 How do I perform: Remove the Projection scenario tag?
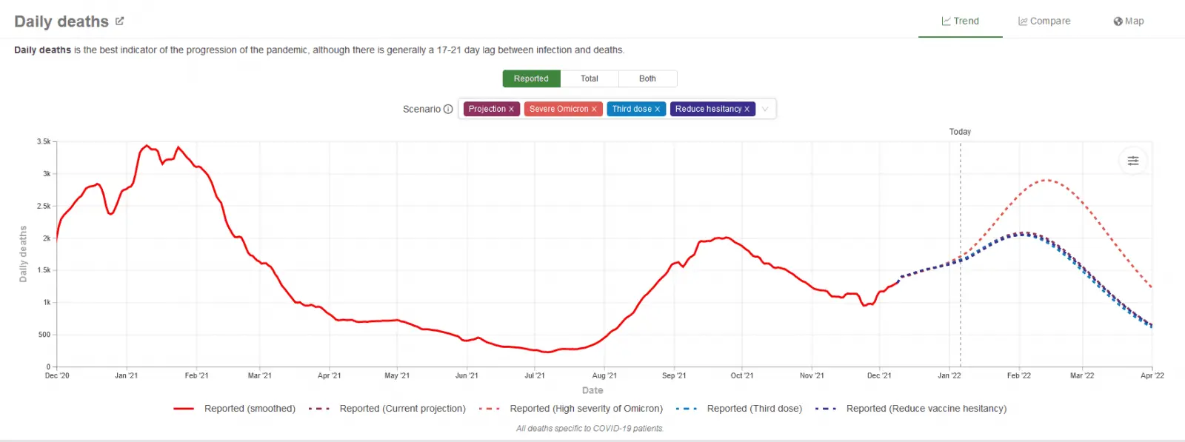[x=511, y=109]
